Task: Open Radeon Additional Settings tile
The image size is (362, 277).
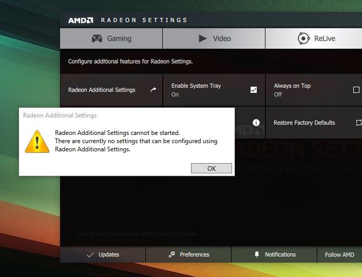Action: (x=111, y=90)
